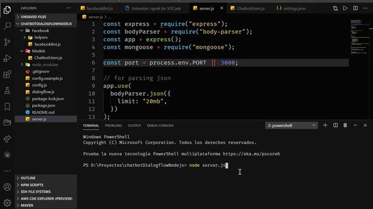Open the Extensions view
This screenshot has width=373, height=209.
(x=7, y=74)
